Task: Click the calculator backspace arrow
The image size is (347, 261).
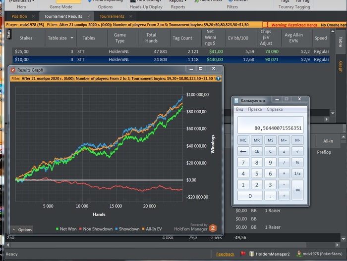Action: coord(243,151)
